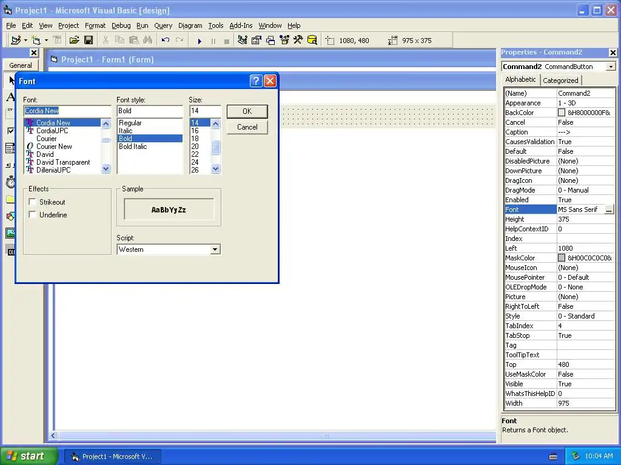This screenshot has width=621, height=465.
Task: Click the Size input field showing 14
Action: tap(205, 111)
